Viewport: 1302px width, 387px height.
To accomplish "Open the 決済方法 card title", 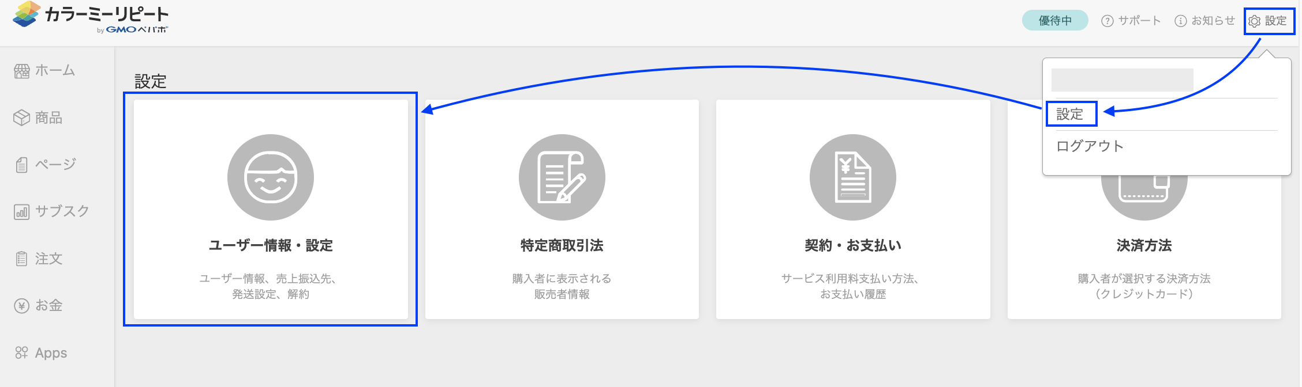I will point(1144,245).
